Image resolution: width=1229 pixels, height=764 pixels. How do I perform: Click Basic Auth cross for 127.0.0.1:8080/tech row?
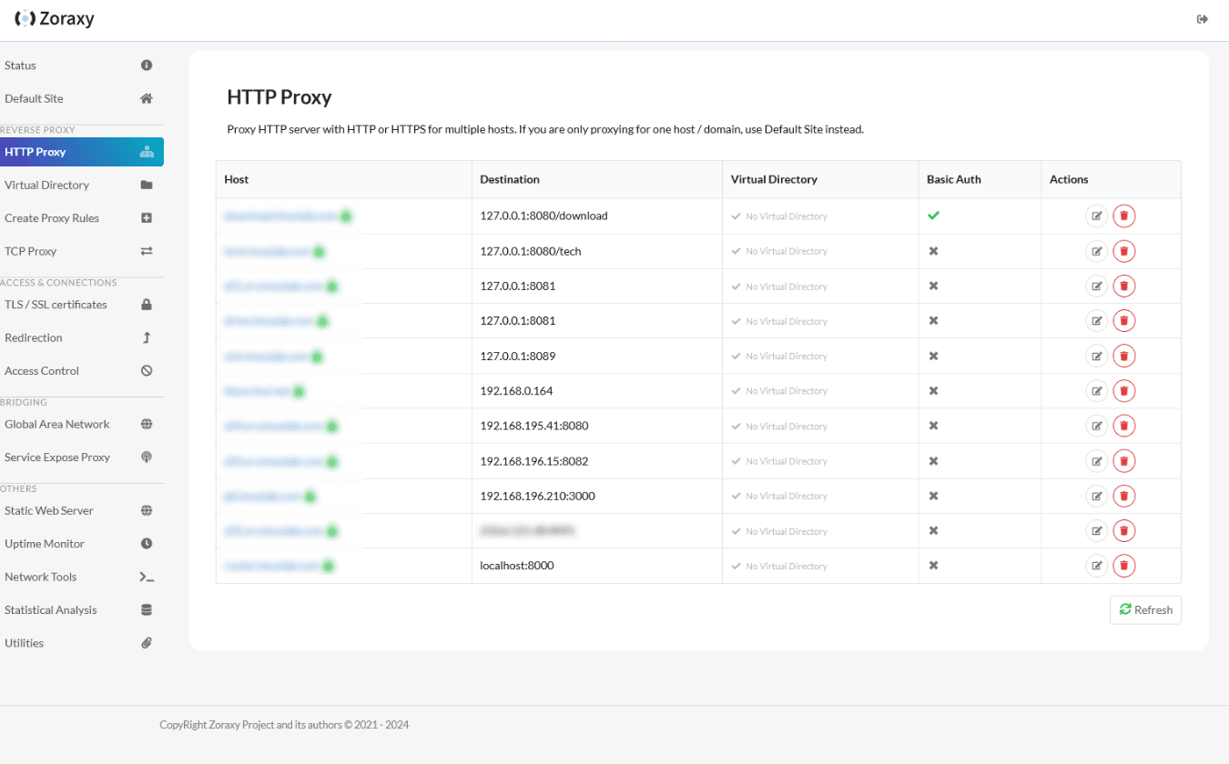tap(933, 251)
